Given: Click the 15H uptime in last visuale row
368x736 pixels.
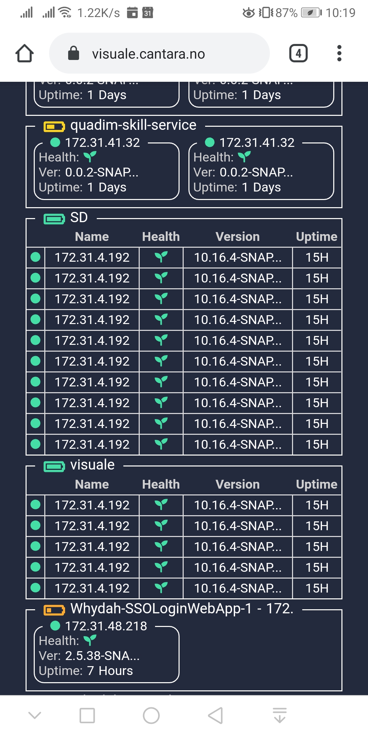Looking at the screenshot, I should (317, 588).
